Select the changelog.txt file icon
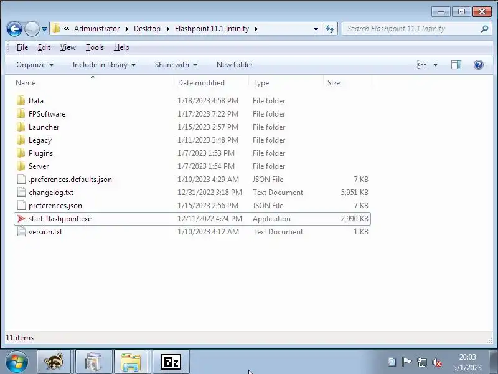This screenshot has height=374, width=498. click(x=21, y=193)
